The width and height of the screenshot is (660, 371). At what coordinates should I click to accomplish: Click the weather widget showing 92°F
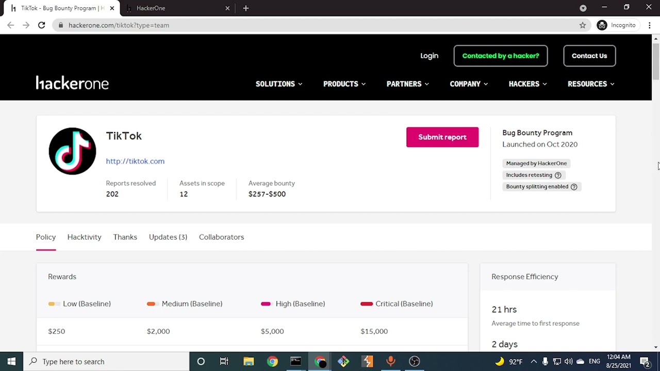[x=508, y=362]
